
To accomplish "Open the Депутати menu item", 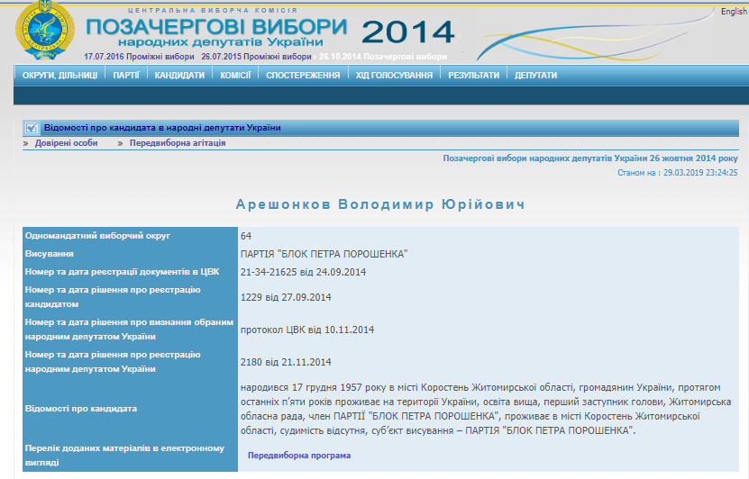I will [x=535, y=76].
